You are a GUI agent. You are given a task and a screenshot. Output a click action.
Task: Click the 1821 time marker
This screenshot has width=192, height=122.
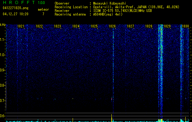pos(21,26)
